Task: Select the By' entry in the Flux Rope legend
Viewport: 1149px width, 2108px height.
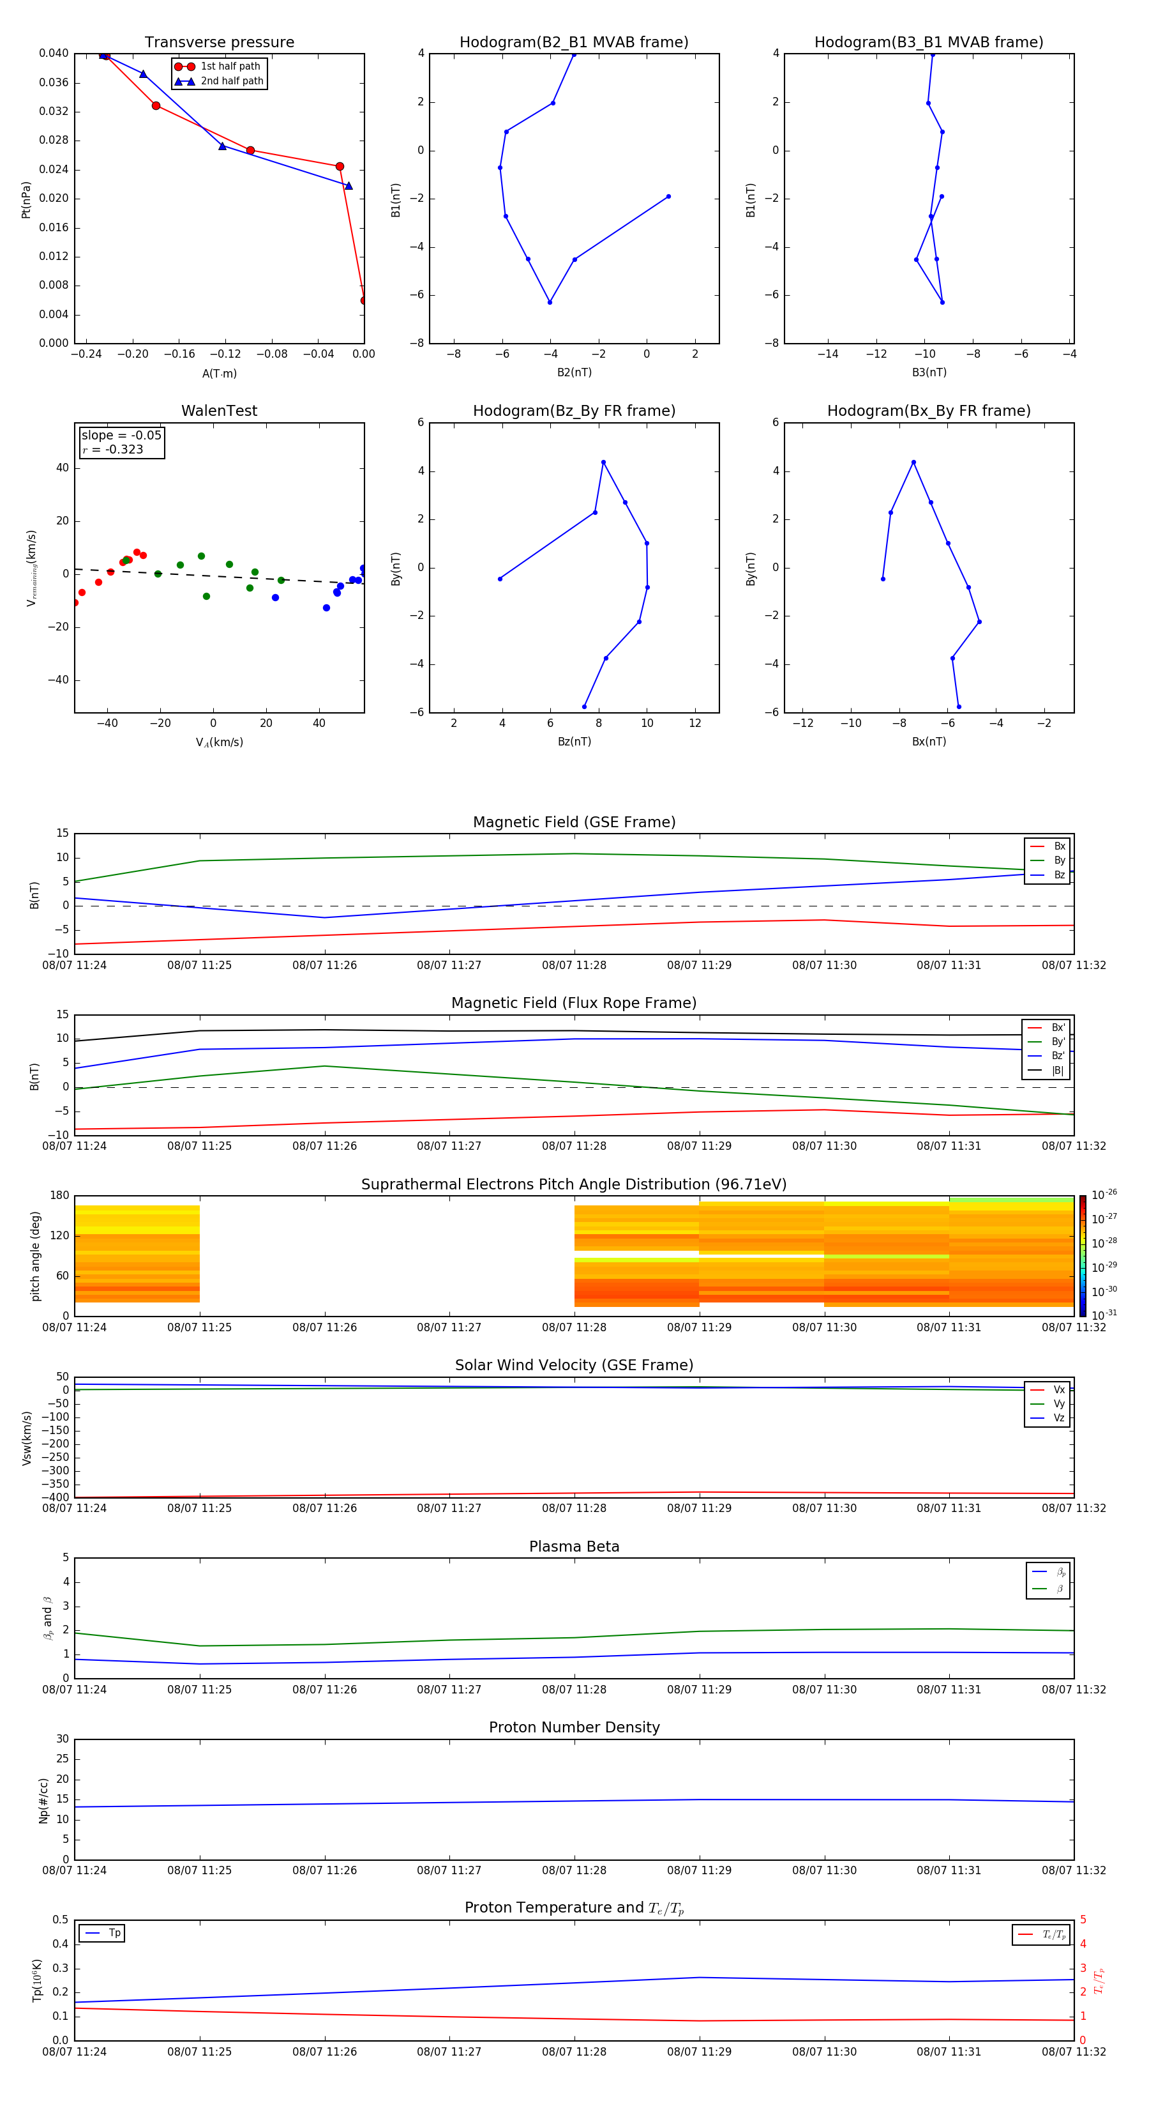Action: (1046, 1042)
